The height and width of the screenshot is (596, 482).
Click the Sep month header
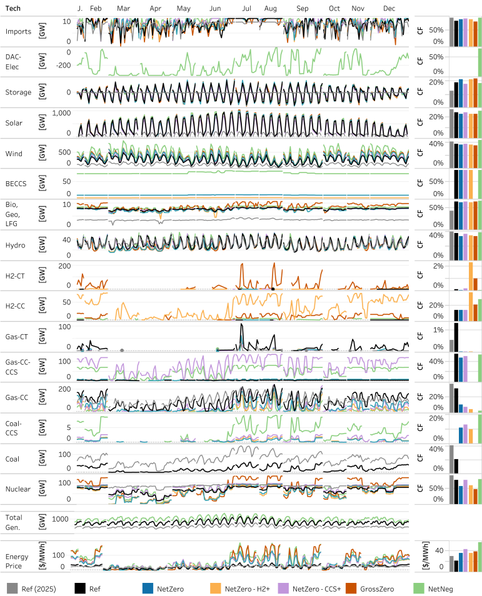click(303, 8)
